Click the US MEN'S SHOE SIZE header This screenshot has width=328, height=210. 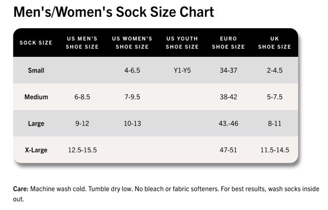pyautogui.click(x=81, y=43)
